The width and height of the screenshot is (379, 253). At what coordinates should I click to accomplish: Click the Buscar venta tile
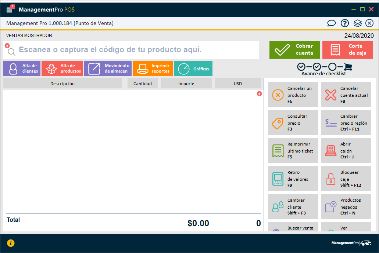coord(293,227)
